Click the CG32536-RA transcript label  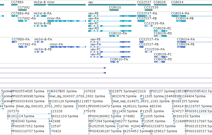[154, 23]
